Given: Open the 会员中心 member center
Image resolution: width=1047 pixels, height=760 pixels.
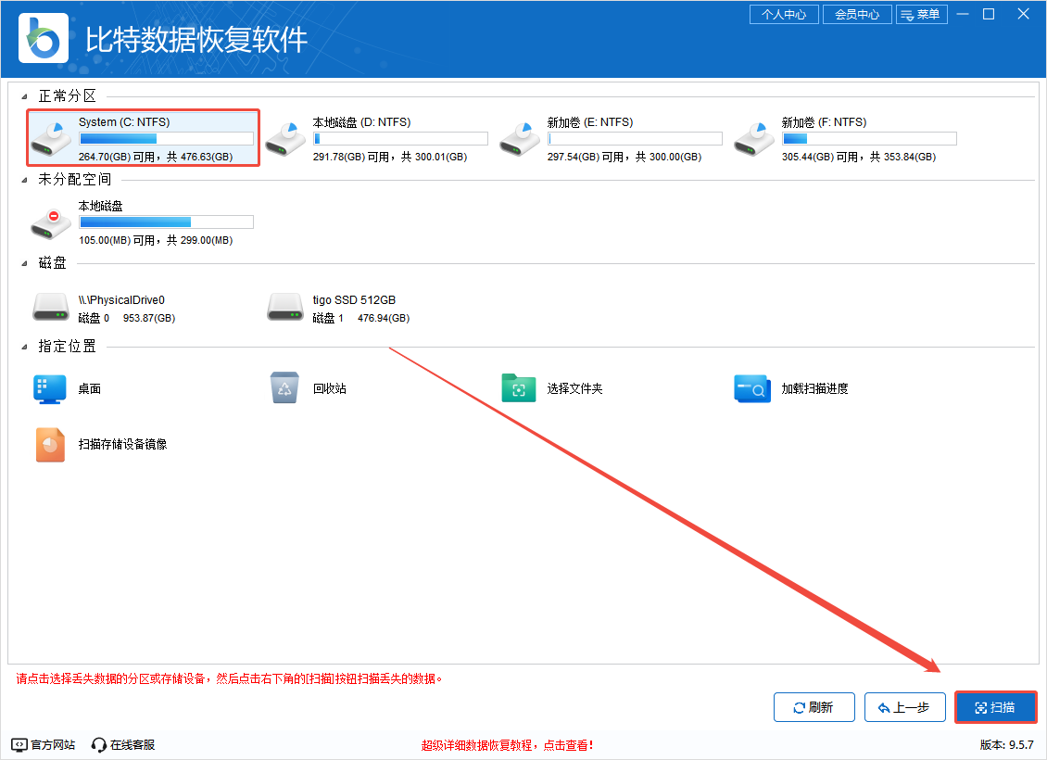Looking at the screenshot, I should coord(856,14).
